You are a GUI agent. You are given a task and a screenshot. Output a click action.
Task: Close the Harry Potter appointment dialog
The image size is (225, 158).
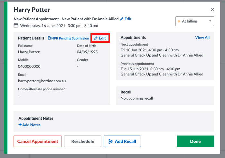[212, 9]
